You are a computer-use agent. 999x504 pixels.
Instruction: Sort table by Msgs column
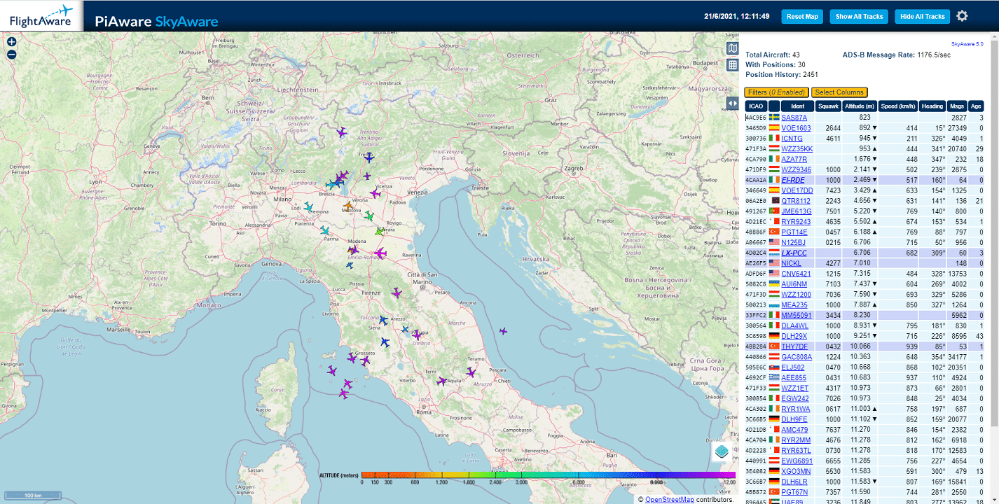click(957, 106)
